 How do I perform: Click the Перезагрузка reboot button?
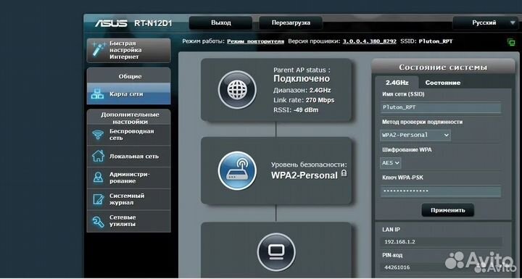[291, 23]
